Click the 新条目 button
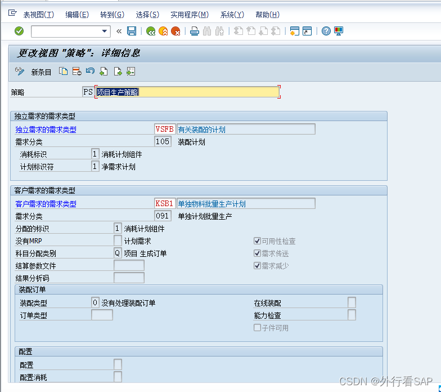 pyautogui.click(x=41, y=72)
